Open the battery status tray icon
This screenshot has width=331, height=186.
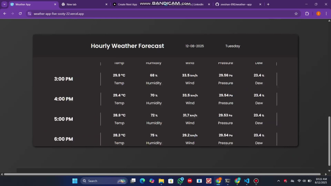click(309, 181)
